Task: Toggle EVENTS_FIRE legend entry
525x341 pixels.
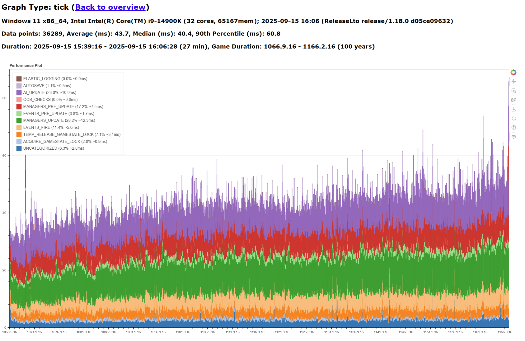Action: coord(51,127)
